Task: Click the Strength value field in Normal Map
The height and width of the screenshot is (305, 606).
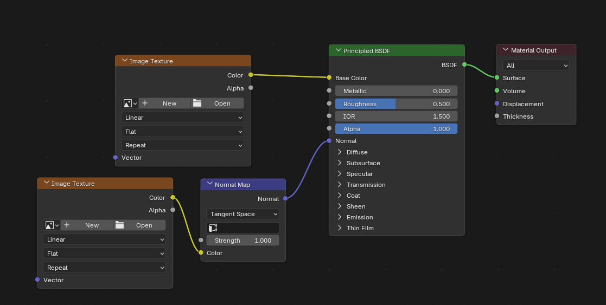Action: (x=243, y=241)
